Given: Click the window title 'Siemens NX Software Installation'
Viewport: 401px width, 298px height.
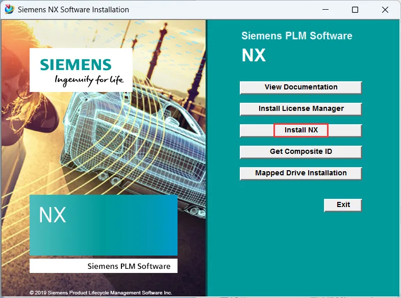Looking at the screenshot, I should click(73, 10).
